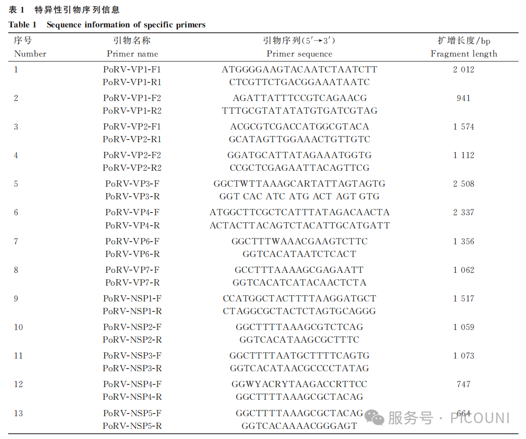The height and width of the screenshot is (439, 526).
Task: Click fragment length value 941
Action: click(x=464, y=98)
